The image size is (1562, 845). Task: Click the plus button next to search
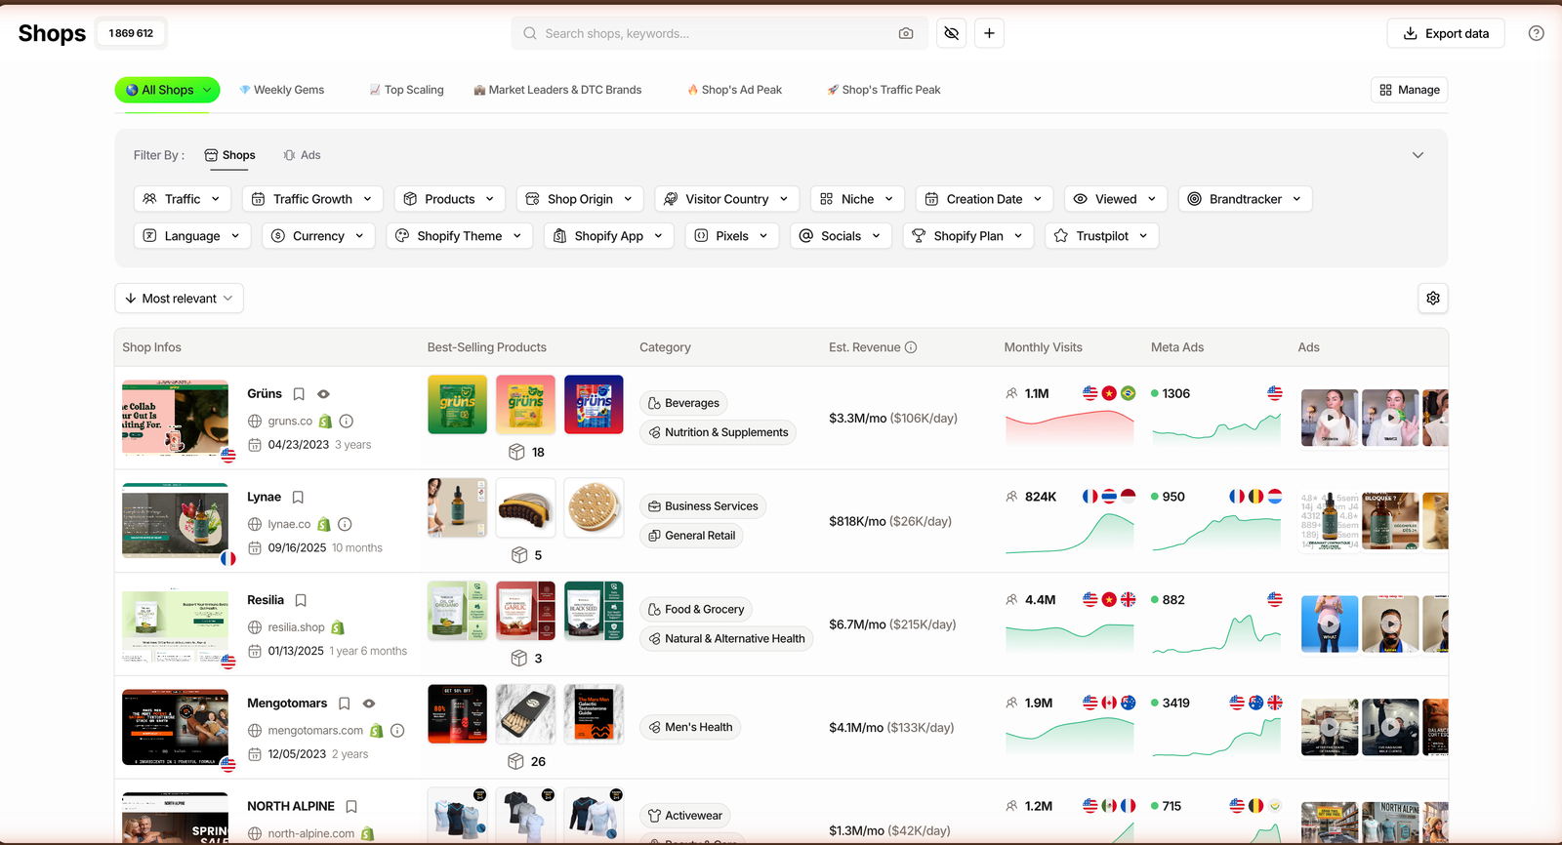[989, 33]
